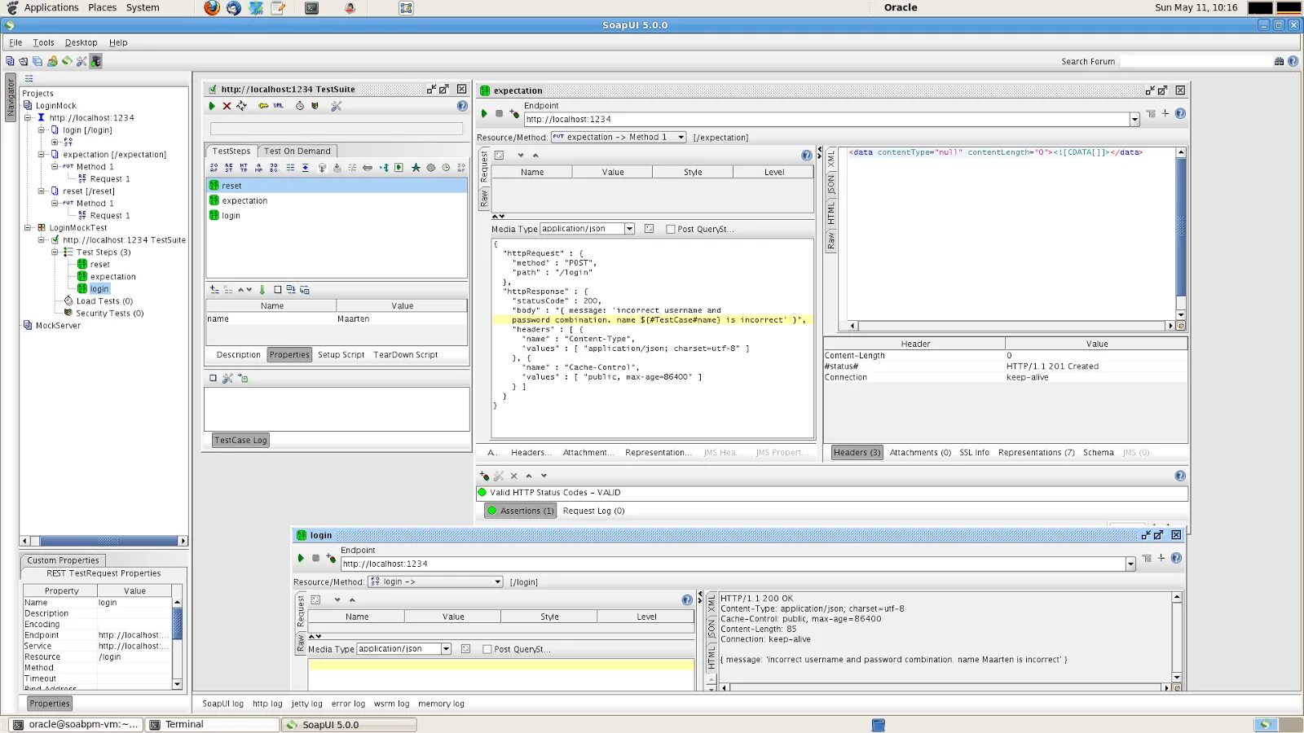Open help in TestSuite window
This screenshot has height=733, width=1304.
[x=462, y=106]
